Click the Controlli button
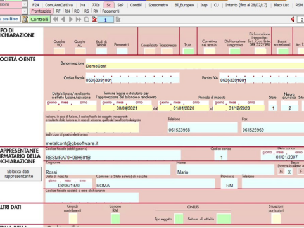Screen dimensions: 304x228 [39, 20]
